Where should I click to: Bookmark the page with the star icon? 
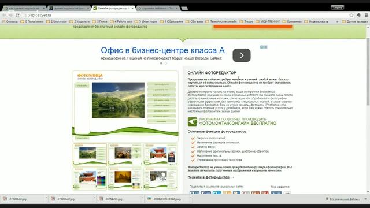pos(351,15)
